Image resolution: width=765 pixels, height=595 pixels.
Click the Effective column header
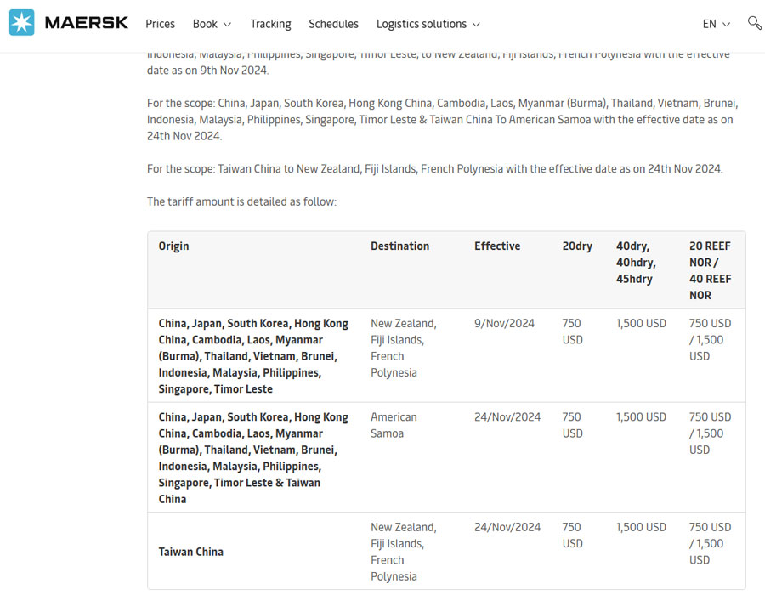[497, 246]
